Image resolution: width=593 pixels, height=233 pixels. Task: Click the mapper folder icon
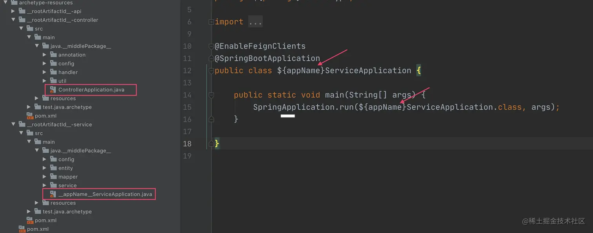tap(53, 176)
